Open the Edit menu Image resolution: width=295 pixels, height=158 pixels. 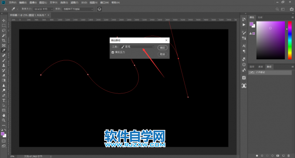(23, 3)
